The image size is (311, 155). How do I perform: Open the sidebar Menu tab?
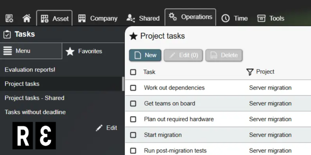coord(31,51)
